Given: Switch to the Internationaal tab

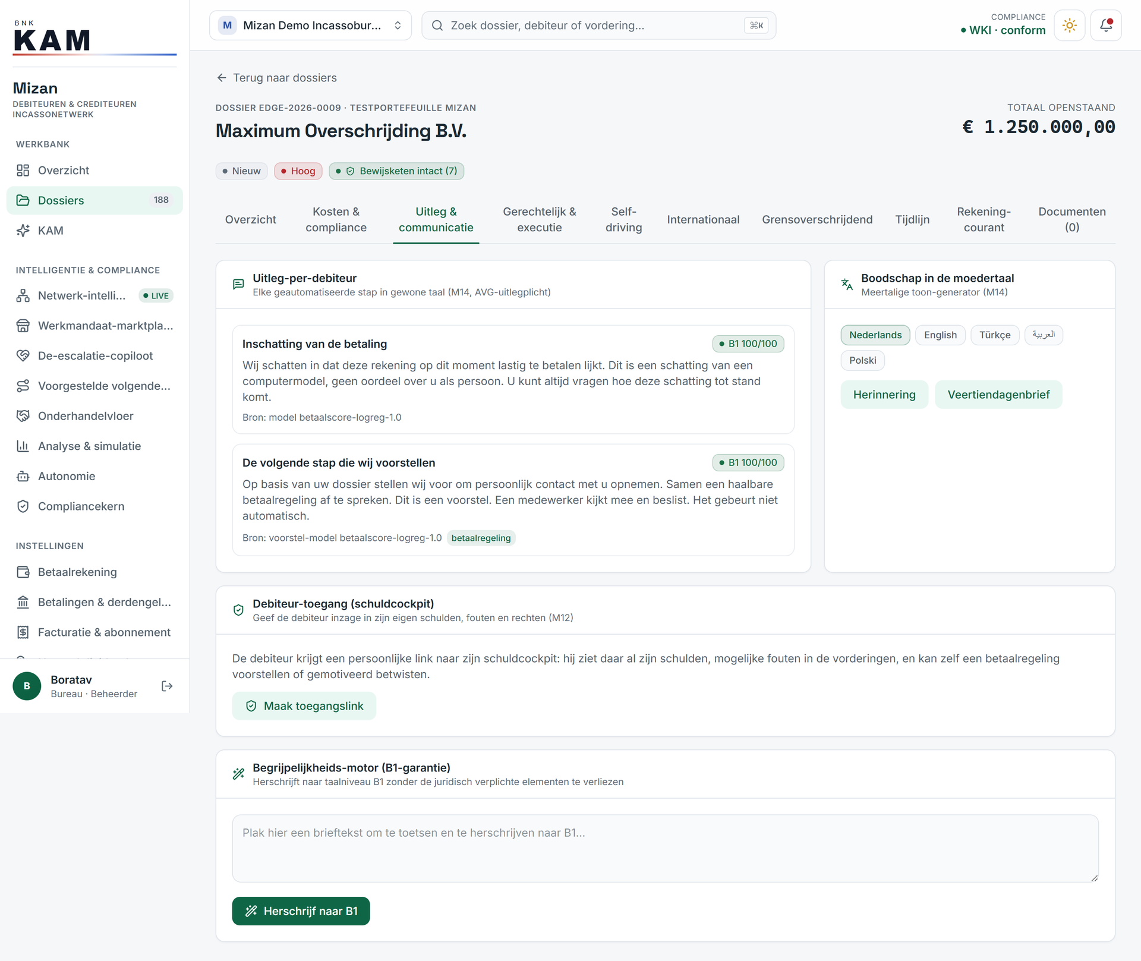Looking at the screenshot, I should [x=703, y=219].
